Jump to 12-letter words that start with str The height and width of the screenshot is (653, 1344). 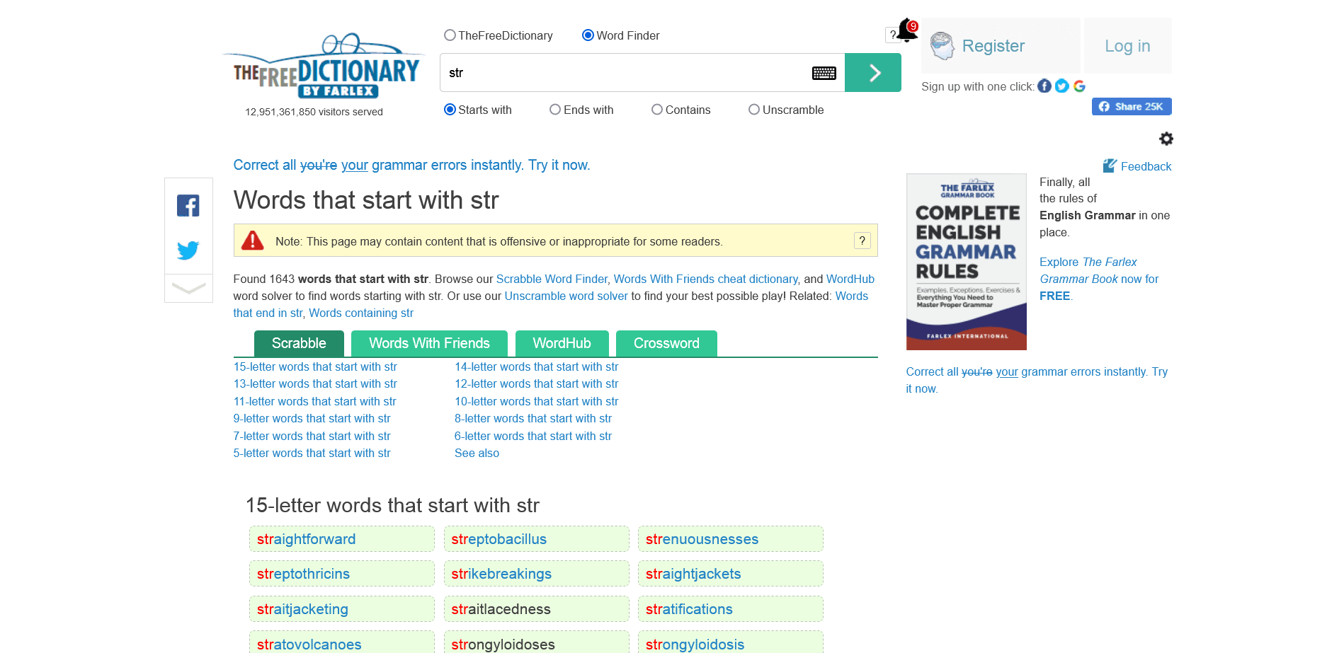pos(536,383)
